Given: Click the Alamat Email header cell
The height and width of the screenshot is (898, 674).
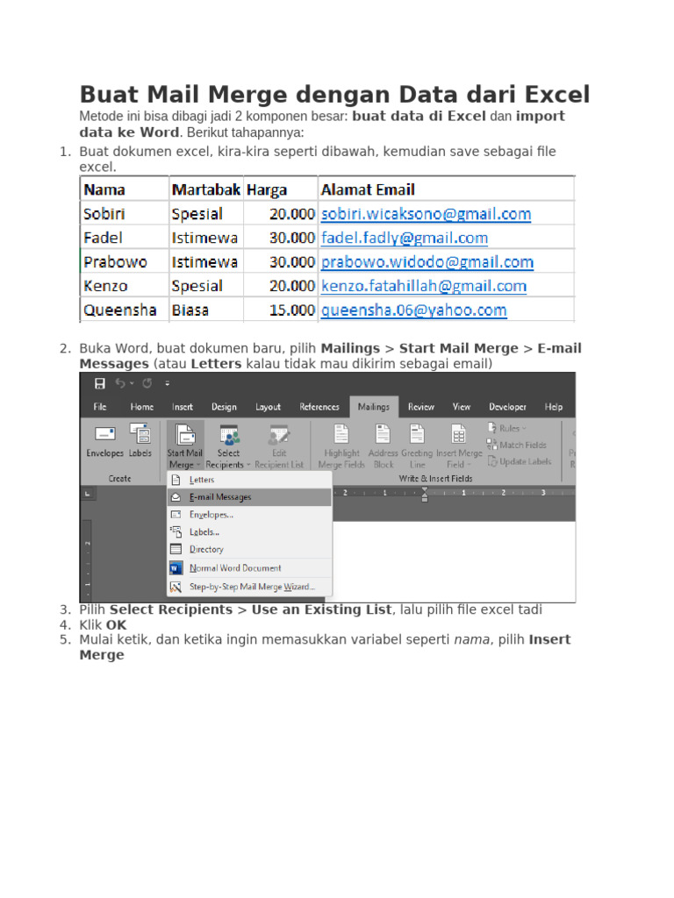Looking at the screenshot, I should tap(447, 189).
